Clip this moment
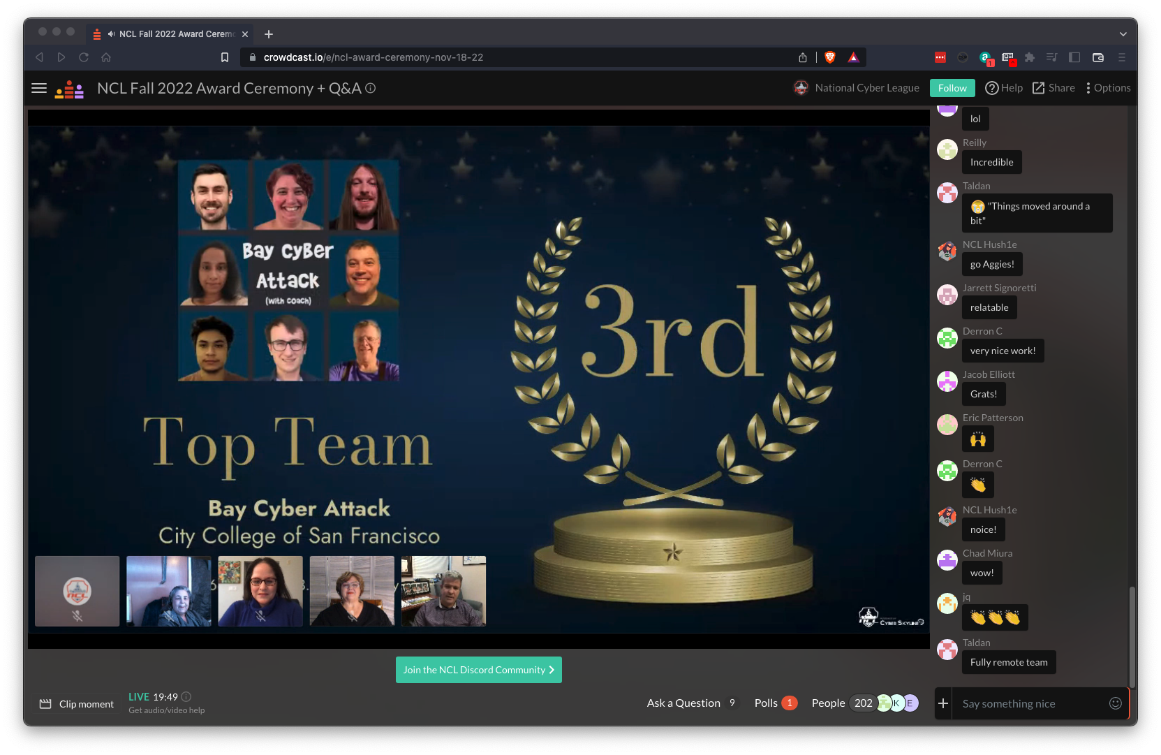1161x755 pixels. [x=77, y=704]
